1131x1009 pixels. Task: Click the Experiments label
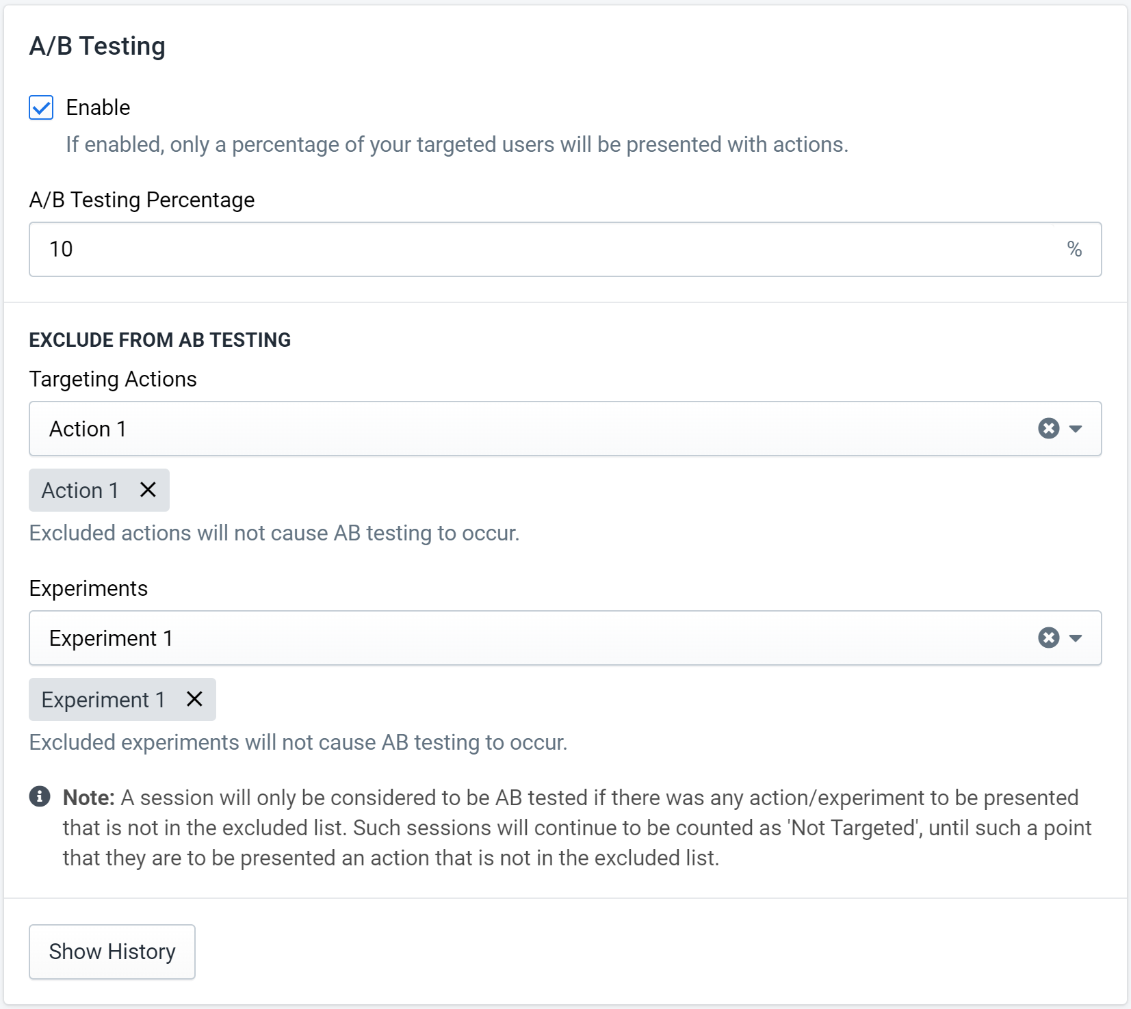coord(88,588)
